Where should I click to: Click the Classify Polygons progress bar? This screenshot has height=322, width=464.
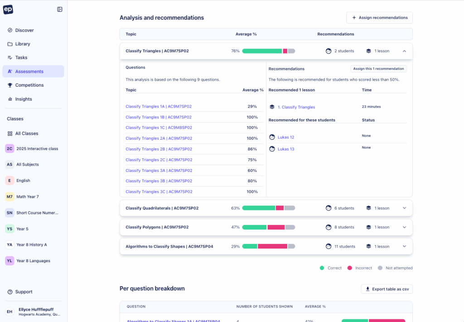268,227
